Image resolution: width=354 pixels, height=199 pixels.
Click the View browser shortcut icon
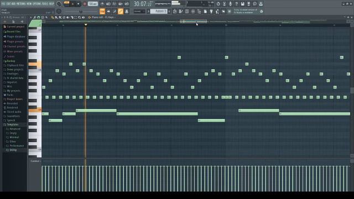199,11
